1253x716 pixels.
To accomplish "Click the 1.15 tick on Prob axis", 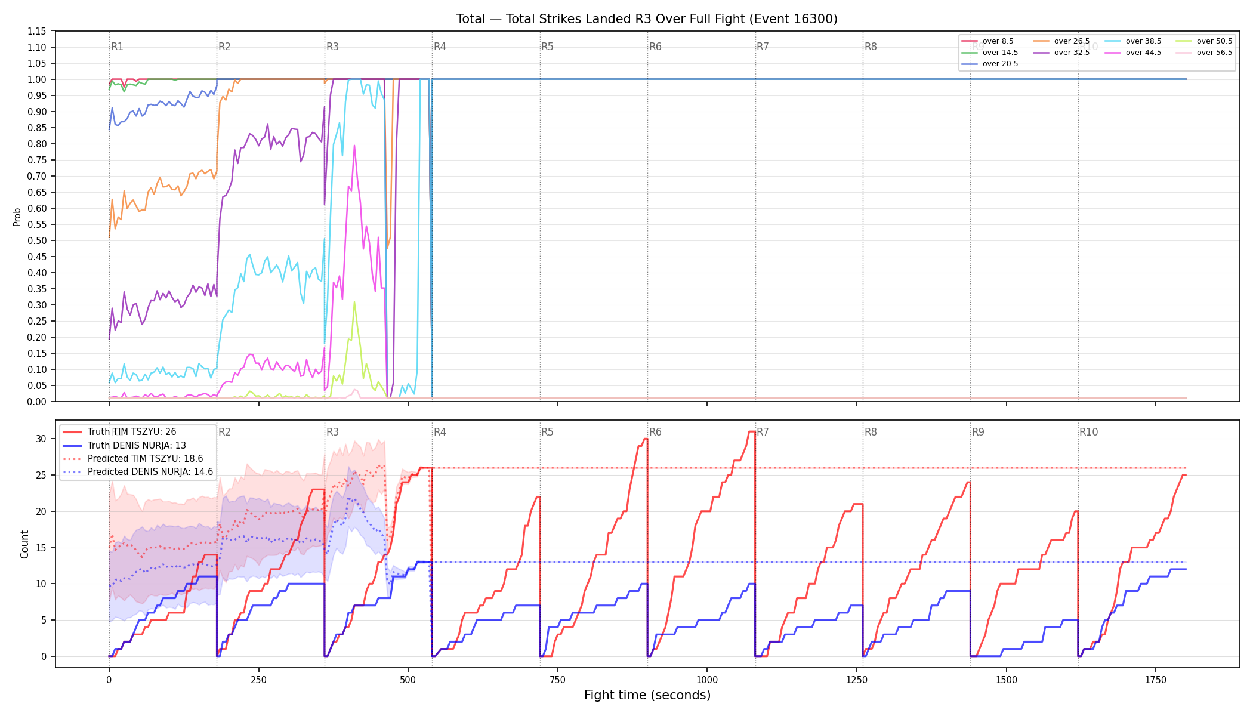I will (x=36, y=31).
